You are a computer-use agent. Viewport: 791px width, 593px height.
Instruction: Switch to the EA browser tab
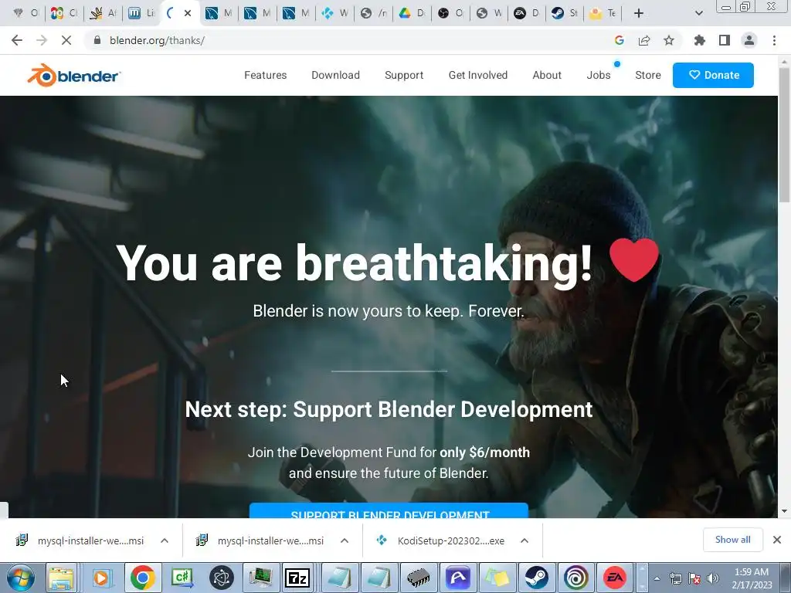click(x=526, y=13)
